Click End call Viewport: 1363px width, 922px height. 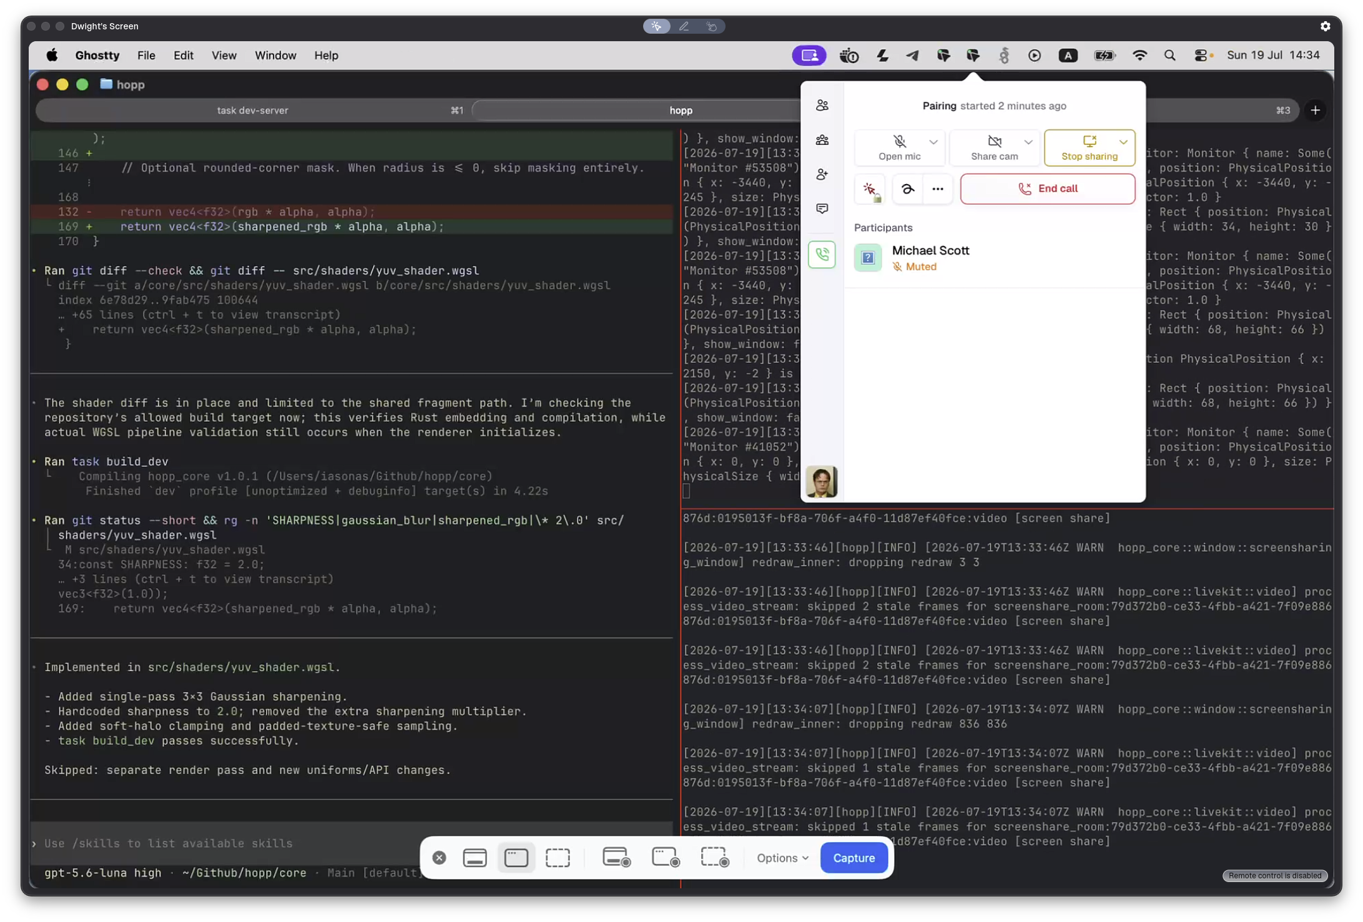coord(1048,189)
